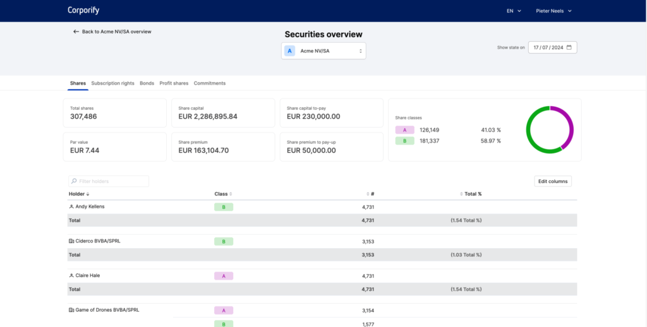Image resolution: width=647 pixels, height=327 pixels.
Task: Focus the Filter holders search field
Action: (x=109, y=181)
